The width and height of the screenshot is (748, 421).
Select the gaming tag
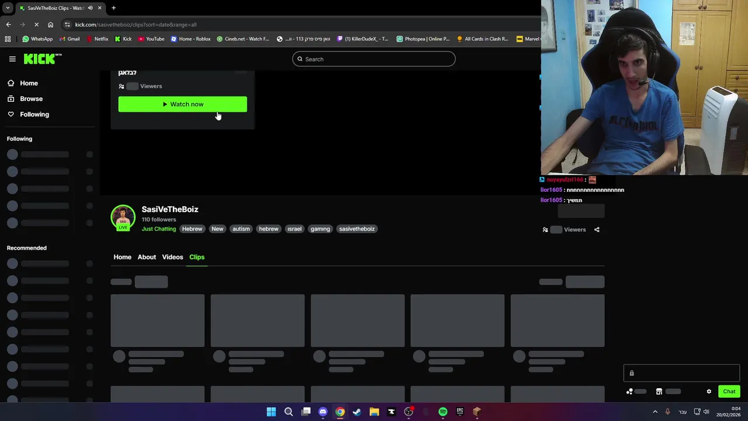(x=320, y=229)
